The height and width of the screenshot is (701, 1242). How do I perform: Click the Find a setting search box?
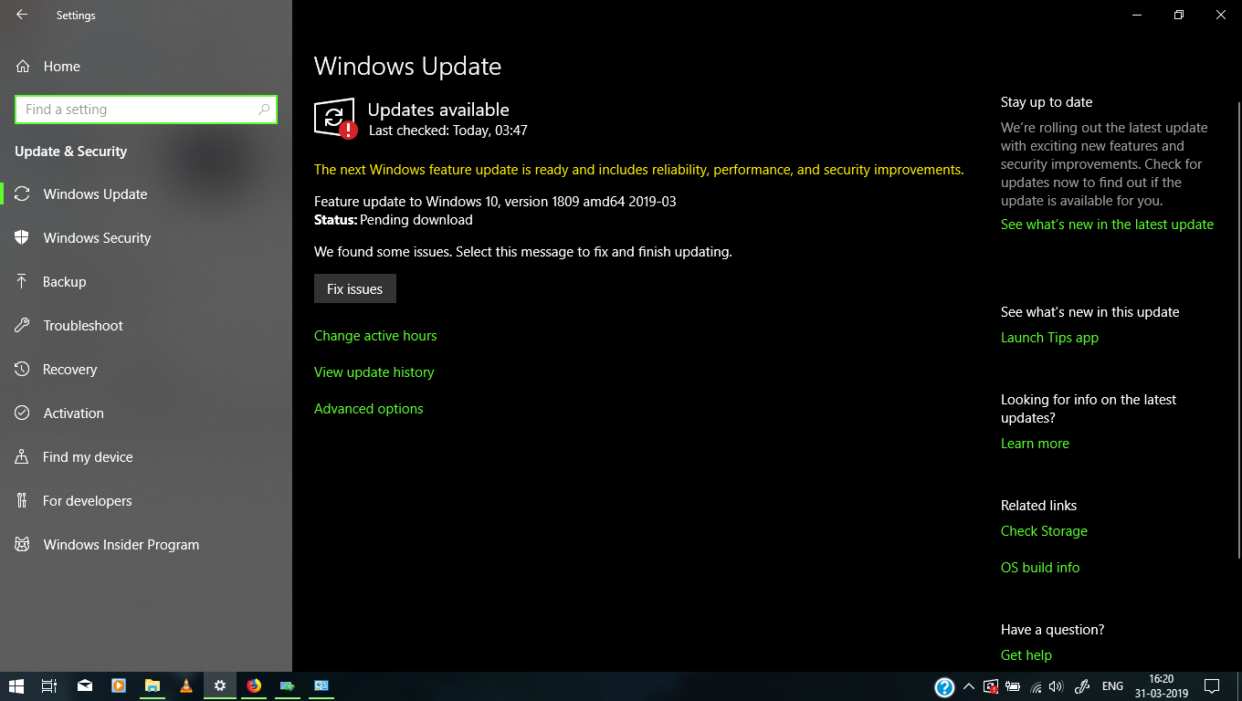click(x=146, y=110)
